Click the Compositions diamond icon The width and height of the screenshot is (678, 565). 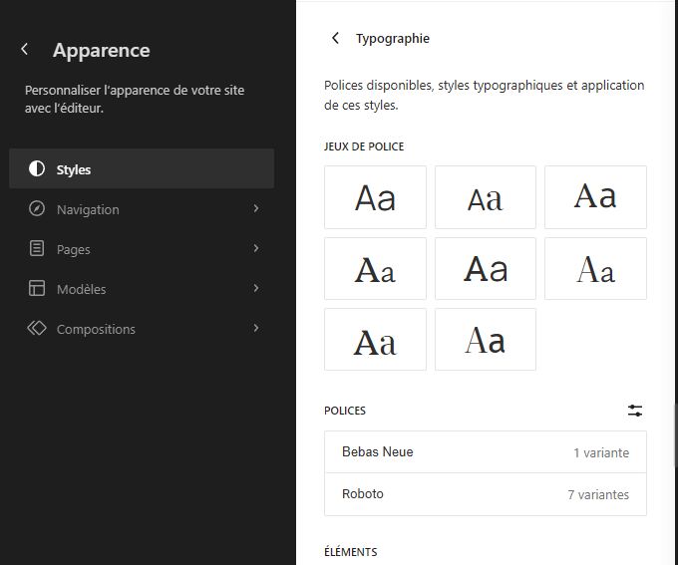(37, 329)
